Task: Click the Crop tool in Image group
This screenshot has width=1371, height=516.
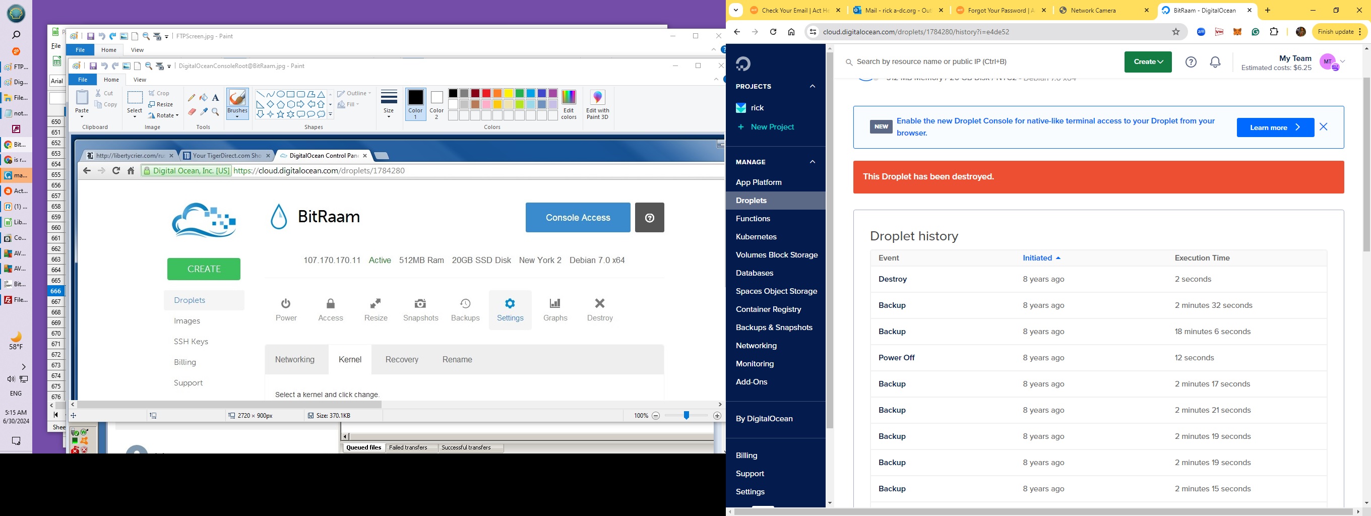Action: [x=159, y=93]
